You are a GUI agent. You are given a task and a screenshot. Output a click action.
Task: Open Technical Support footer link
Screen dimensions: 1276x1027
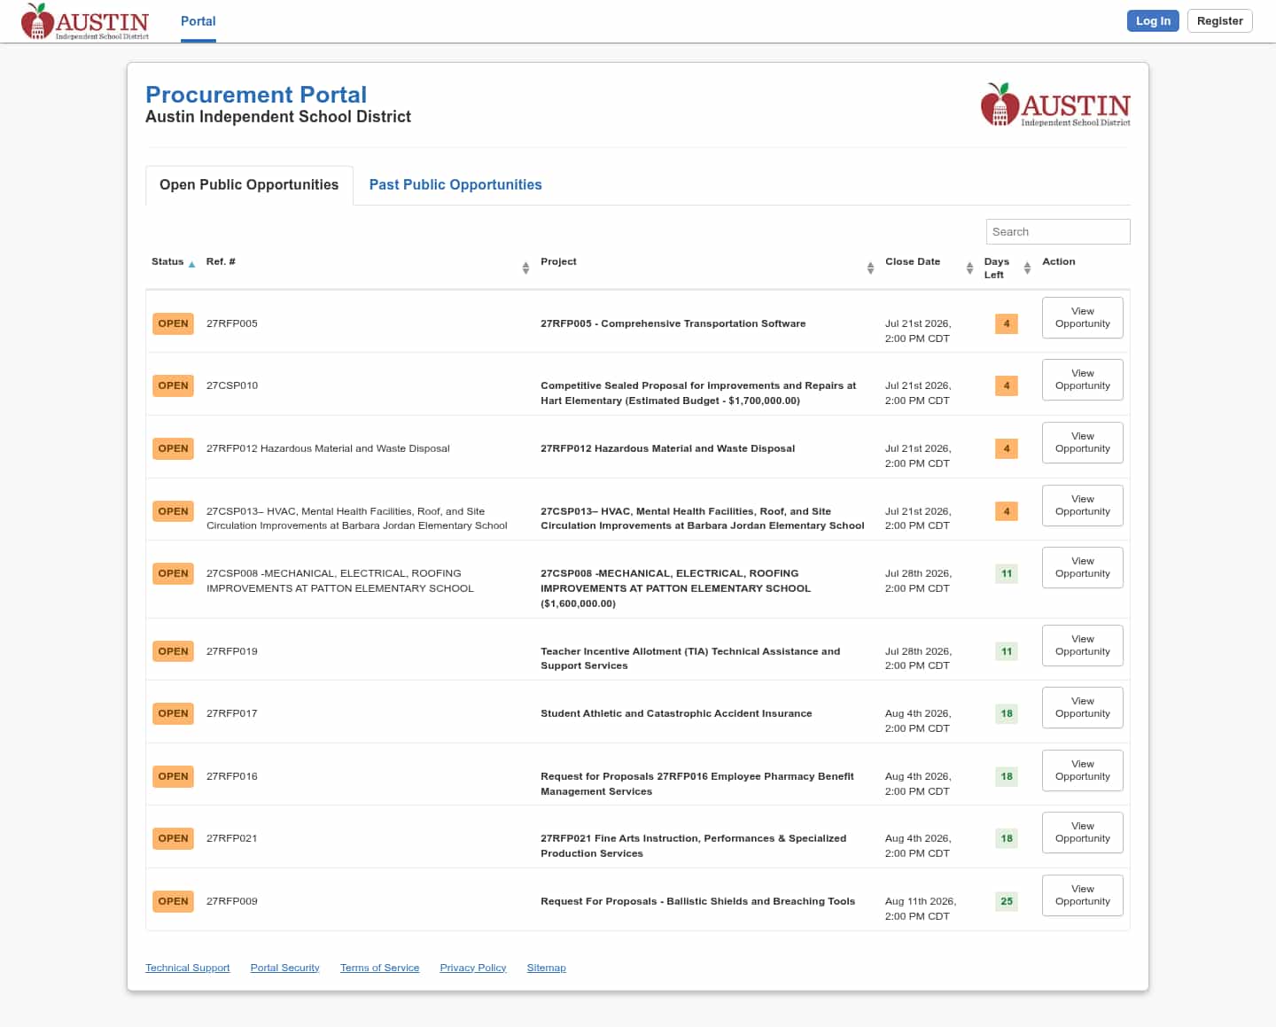point(188,968)
